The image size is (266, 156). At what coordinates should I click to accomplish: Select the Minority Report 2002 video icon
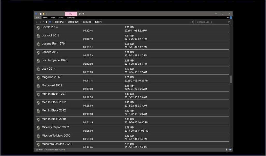[x=38, y=128]
